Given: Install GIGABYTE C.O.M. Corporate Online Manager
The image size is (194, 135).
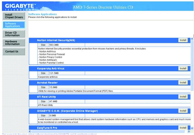Looking at the screenshot, I should (183, 111).
